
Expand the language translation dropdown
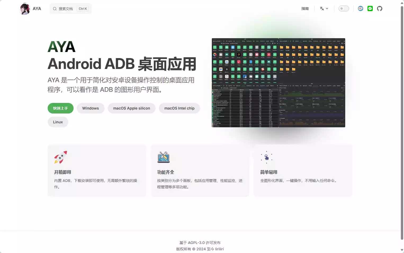[x=324, y=8]
